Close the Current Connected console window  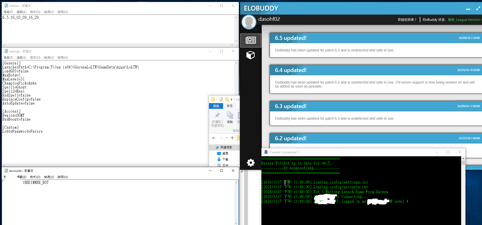point(460,152)
